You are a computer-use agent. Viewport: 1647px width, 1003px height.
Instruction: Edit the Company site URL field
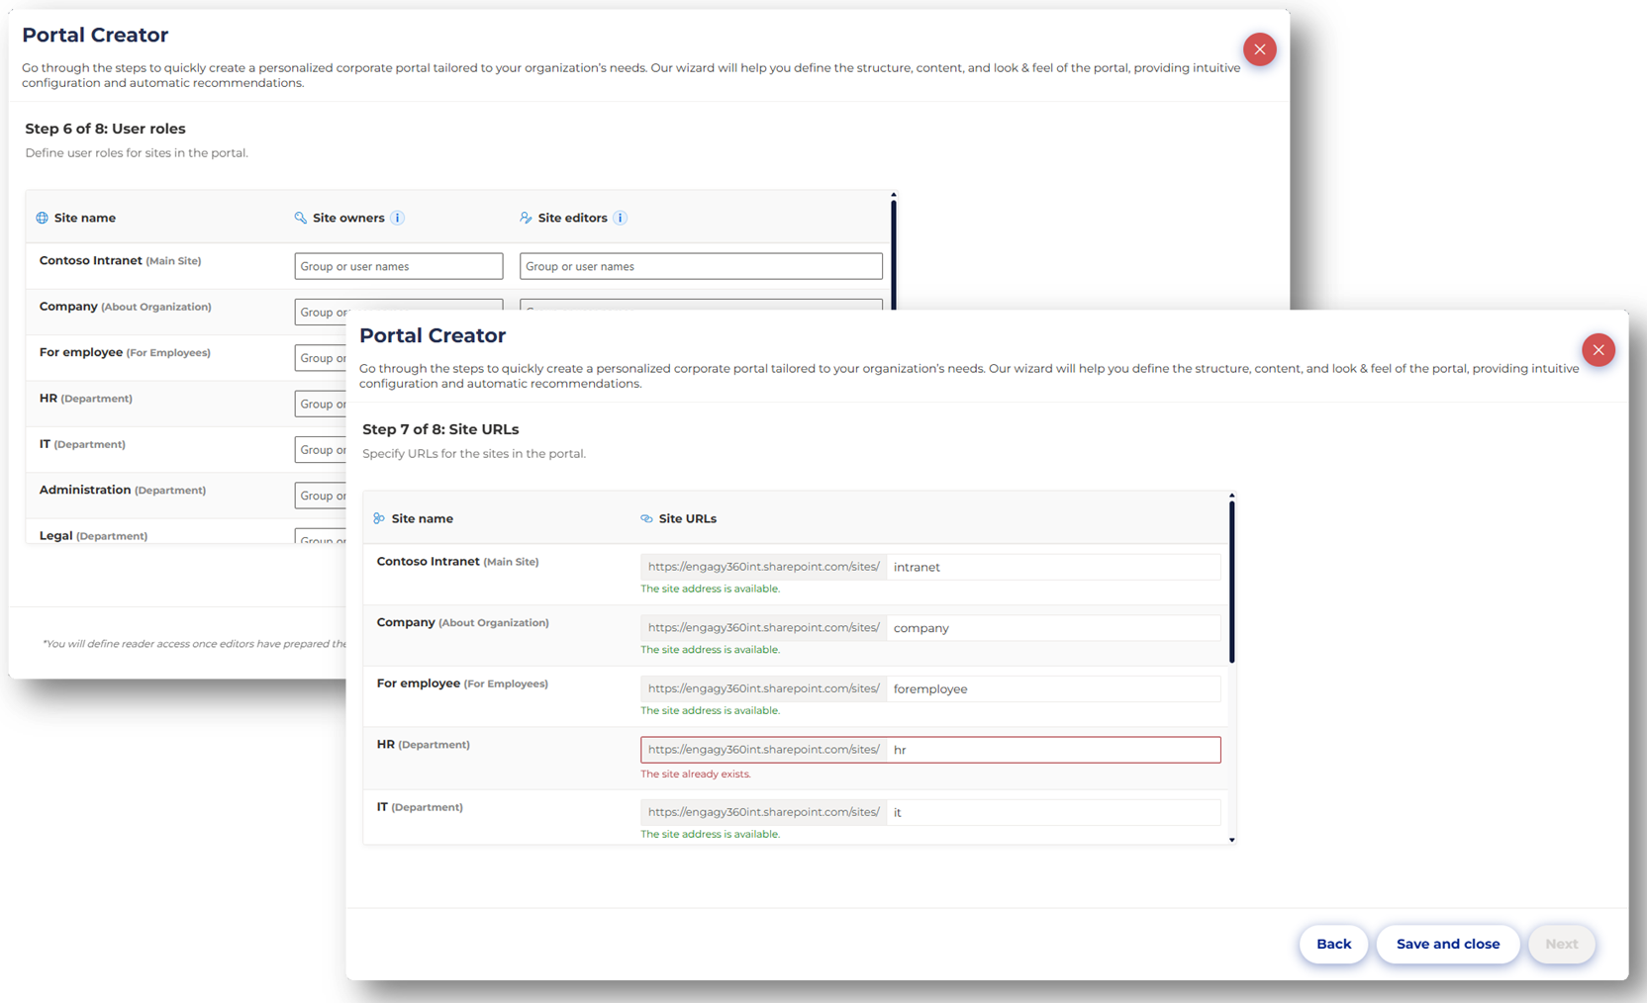(1051, 628)
